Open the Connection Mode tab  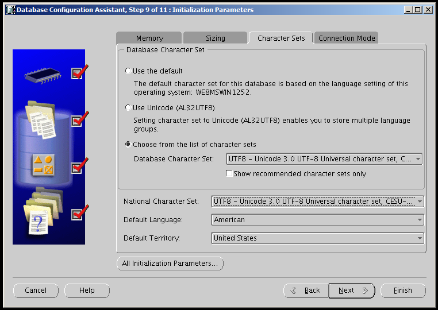click(x=347, y=38)
